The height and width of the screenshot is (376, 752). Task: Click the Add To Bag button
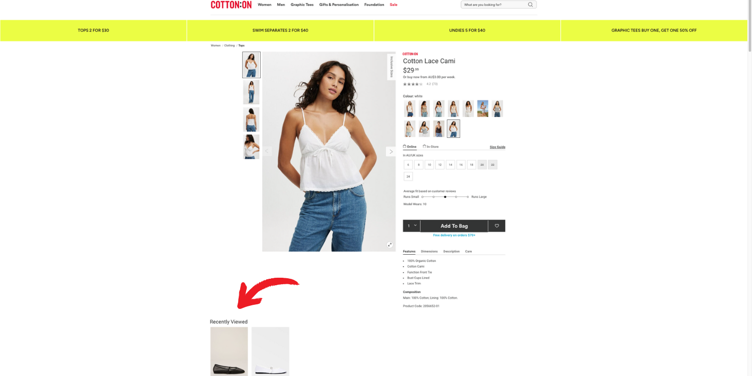click(x=454, y=226)
